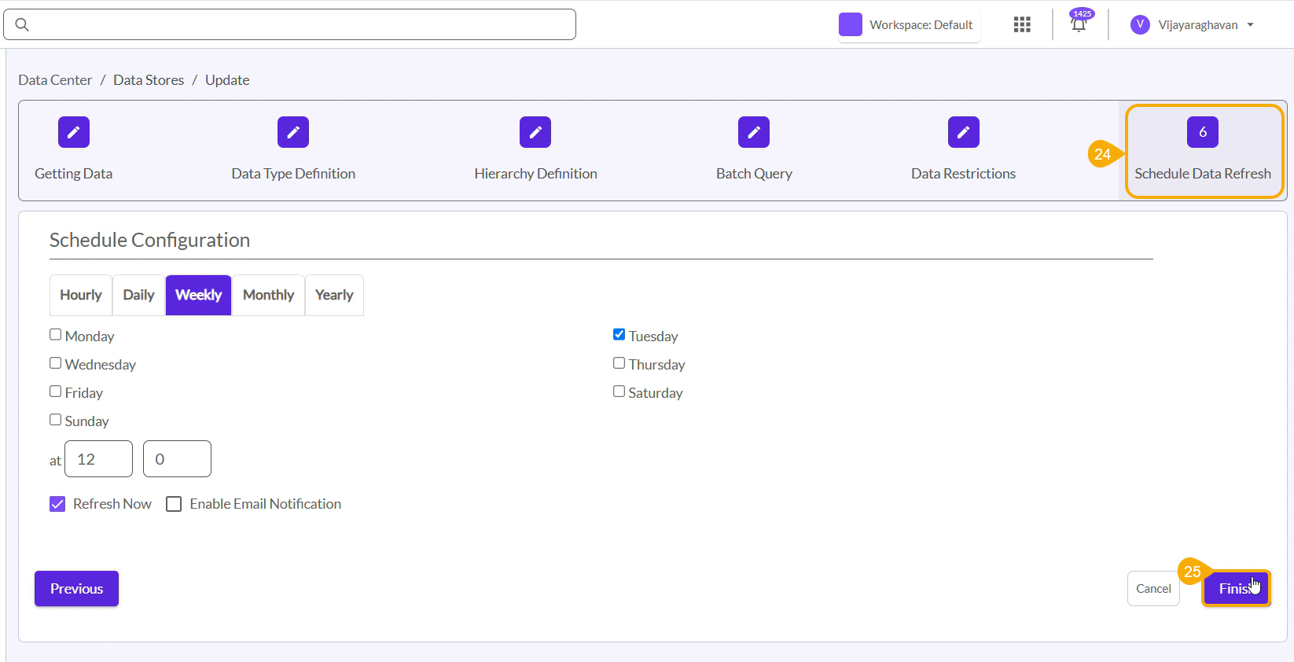
Task: Click the Finish button
Action: coord(1236,589)
